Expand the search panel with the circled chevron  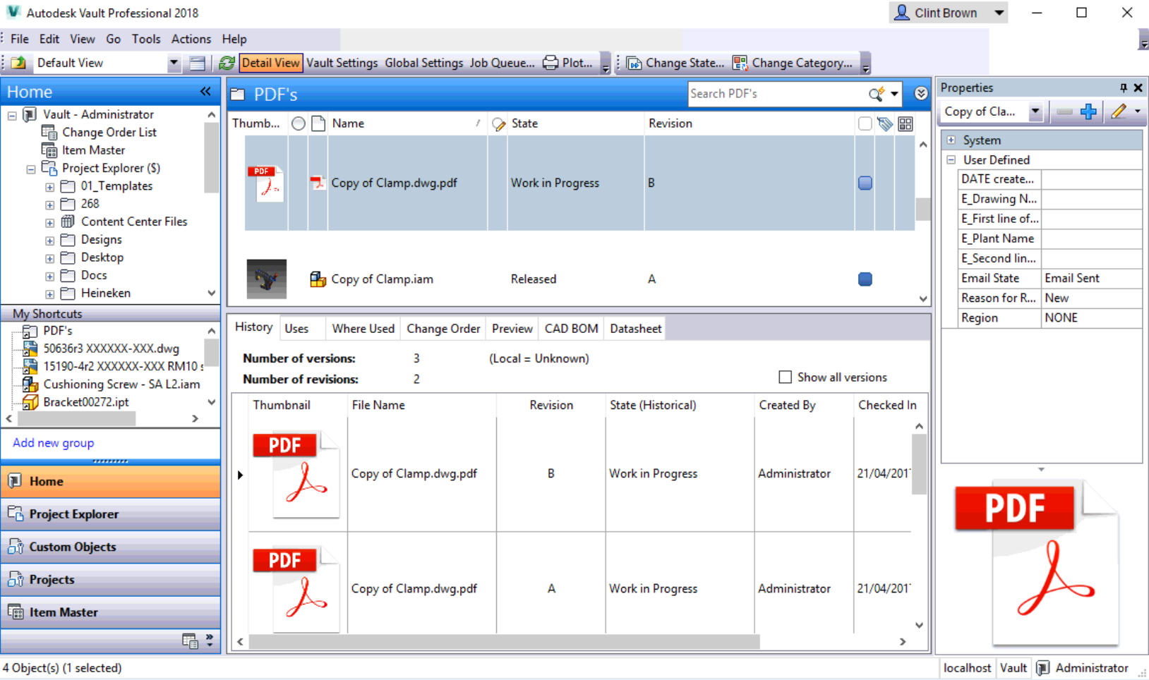coord(920,94)
